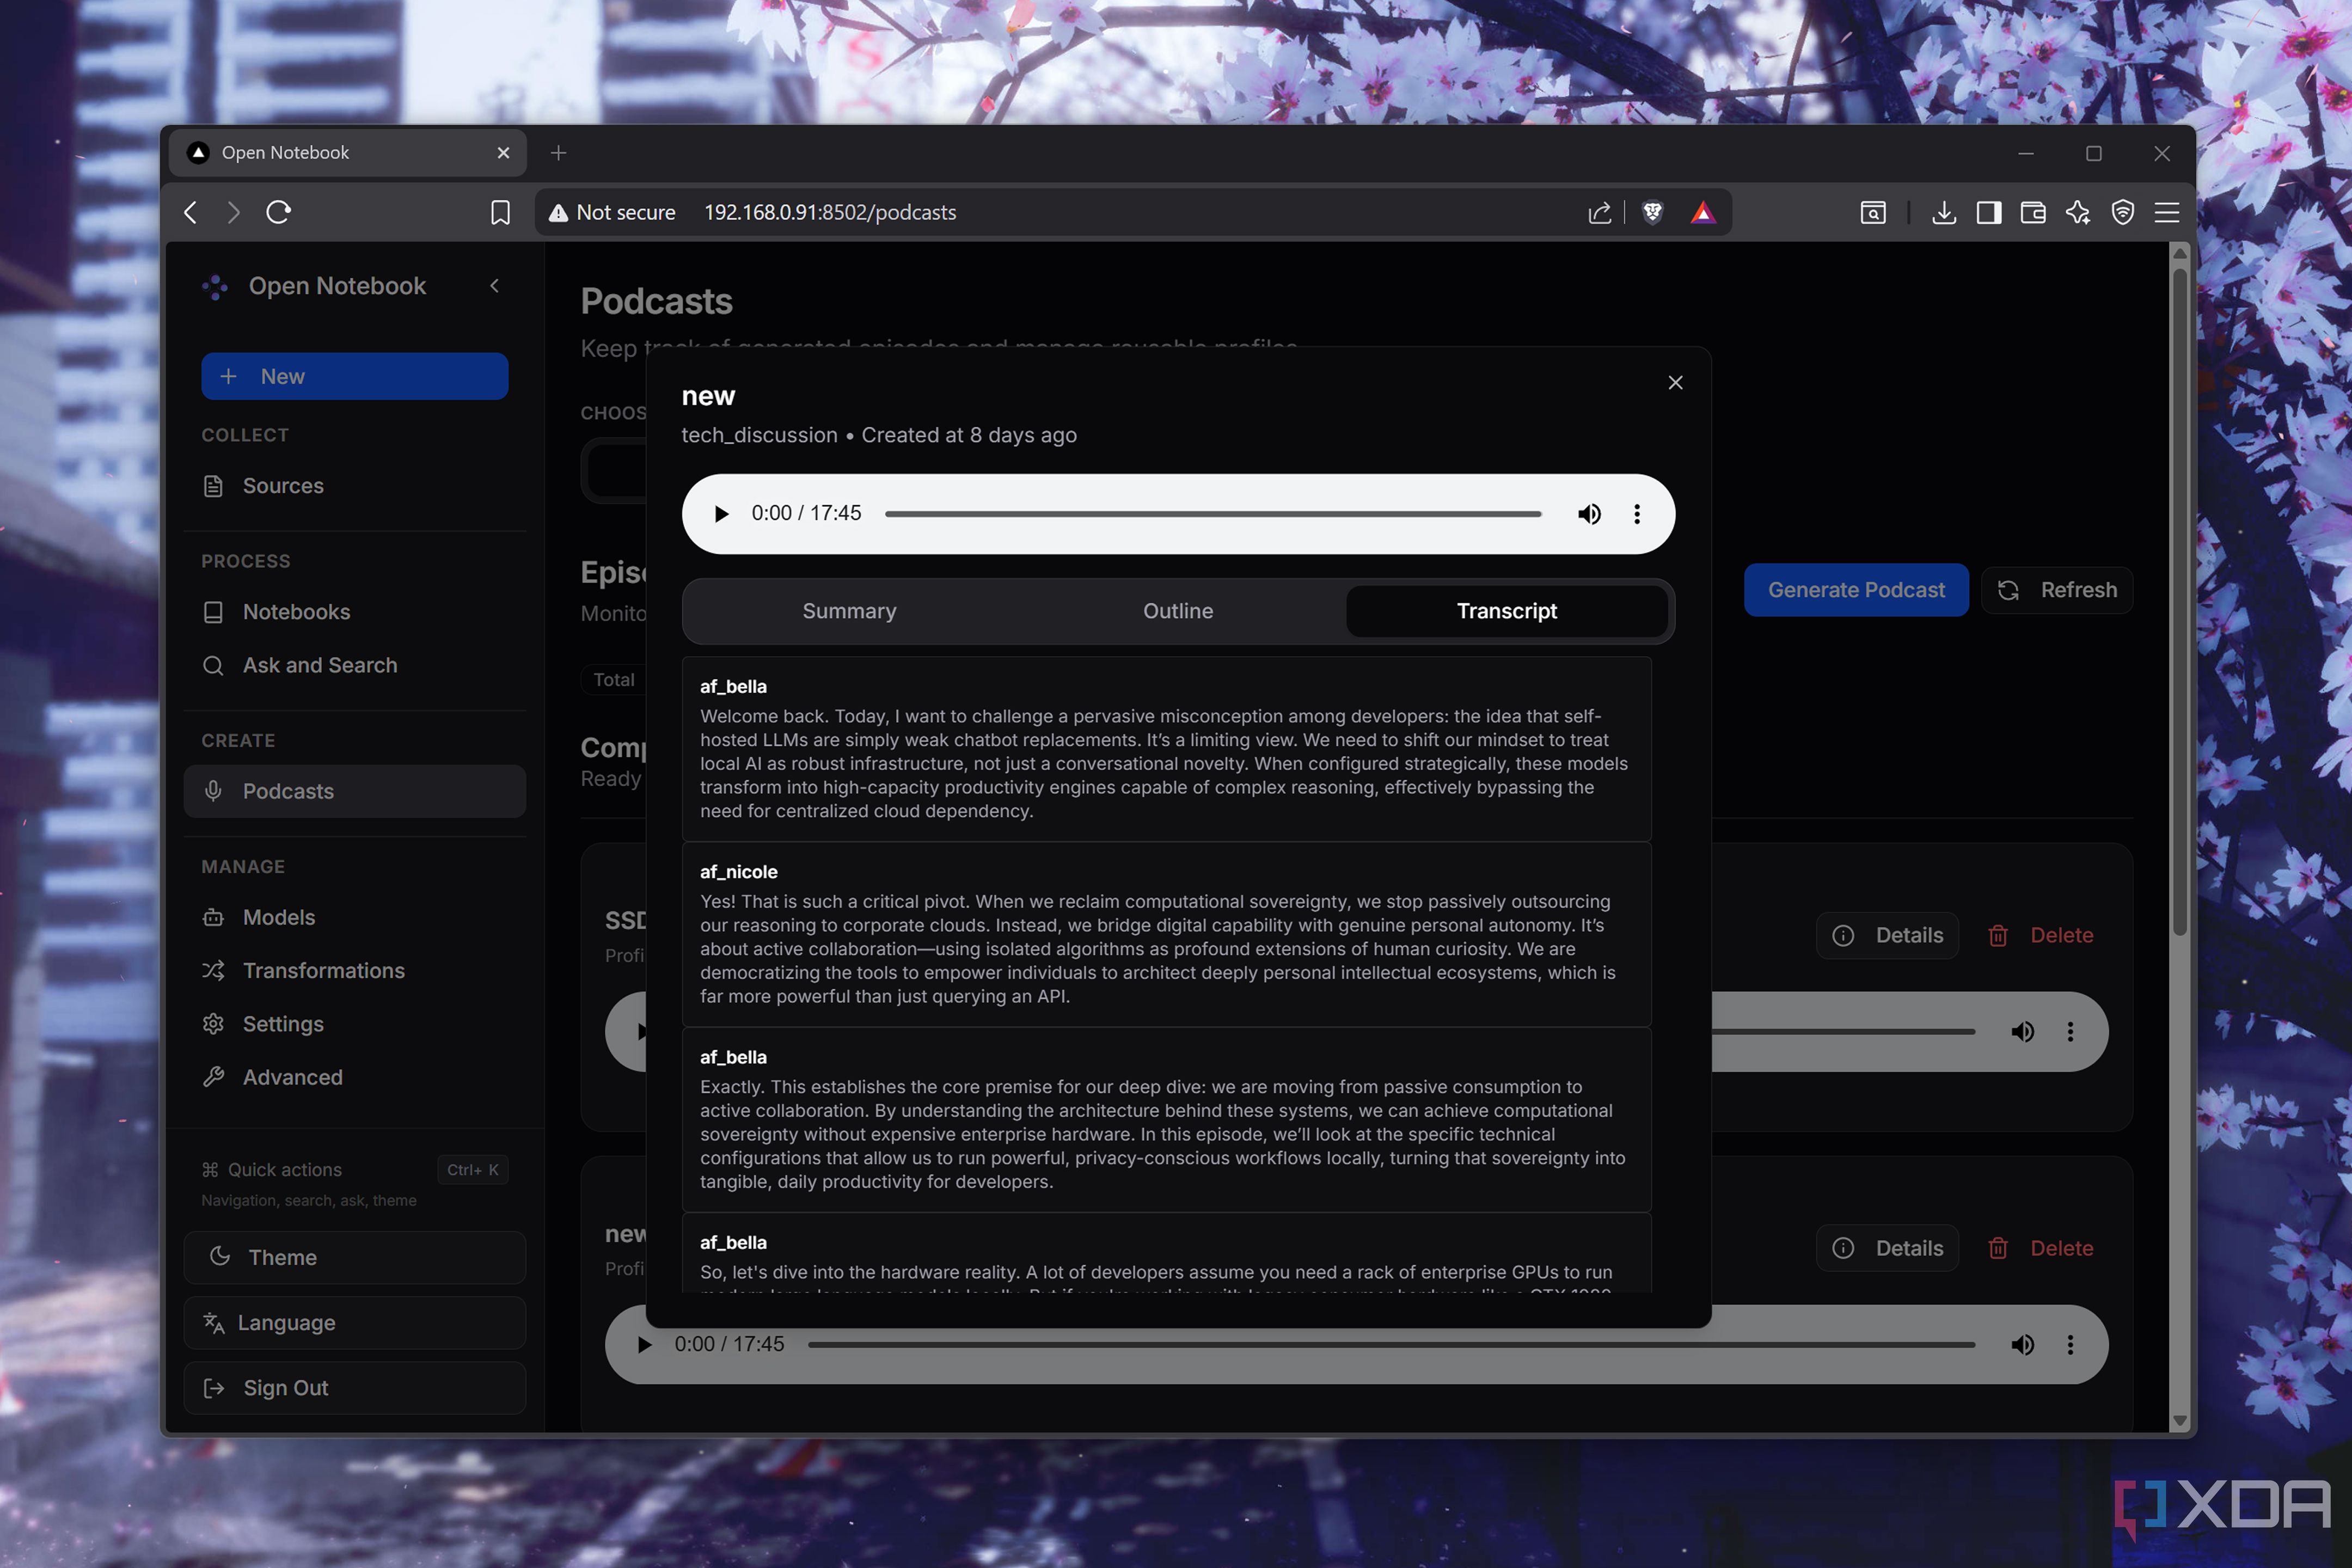Open options menu of lower episode player
Screen dimensions: 2352x1568
pyautogui.click(x=2070, y=1345)
